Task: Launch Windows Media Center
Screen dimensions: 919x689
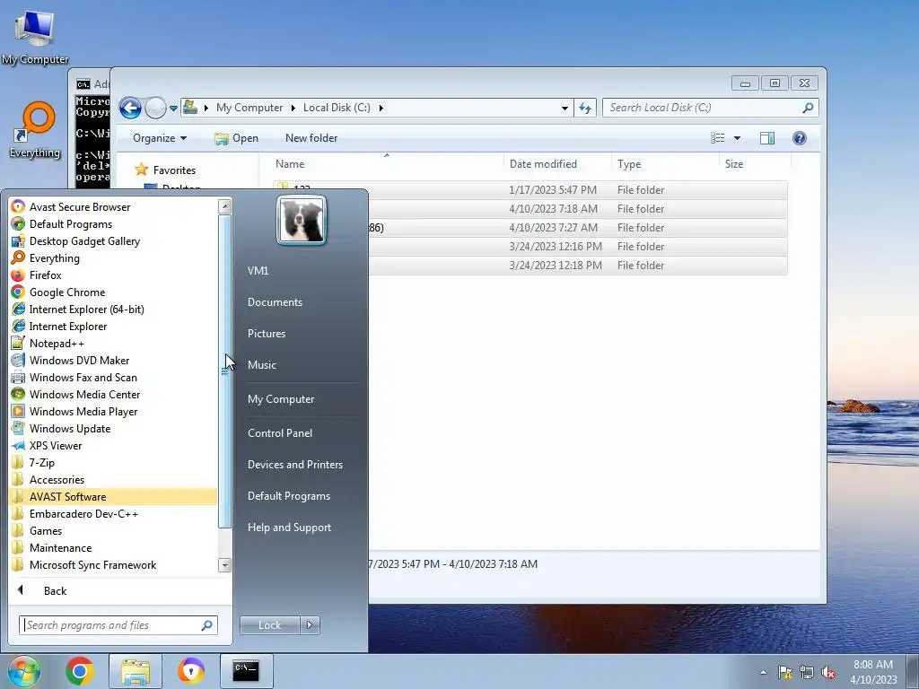Action: pyautogui.click(x=75, y=395)
